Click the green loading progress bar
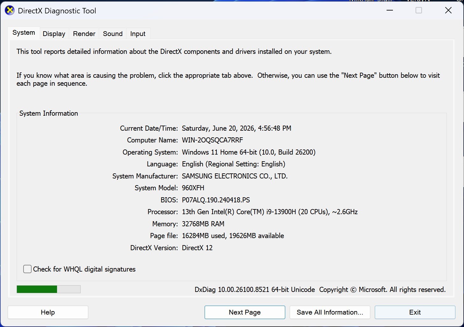 (48, 289)
